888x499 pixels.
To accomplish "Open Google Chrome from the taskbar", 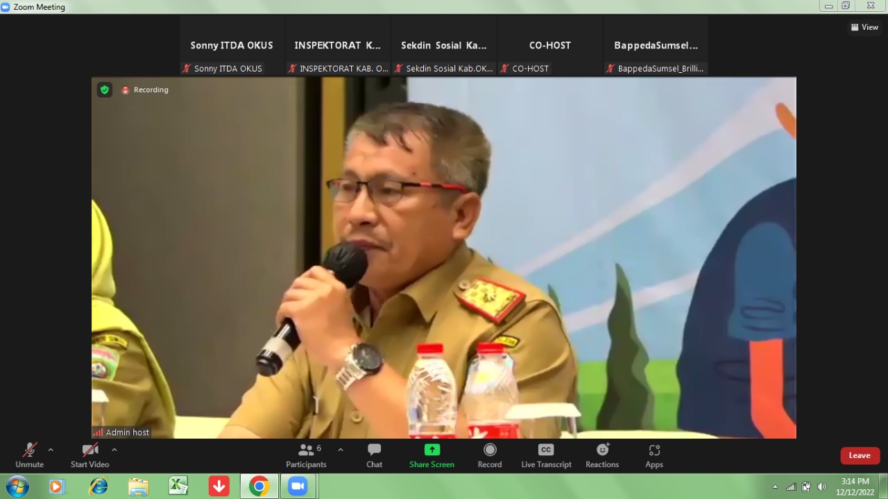I will coord(259,487).
